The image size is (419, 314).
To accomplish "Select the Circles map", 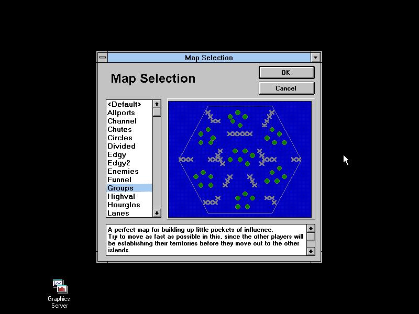I will click(x=129, y=138).
